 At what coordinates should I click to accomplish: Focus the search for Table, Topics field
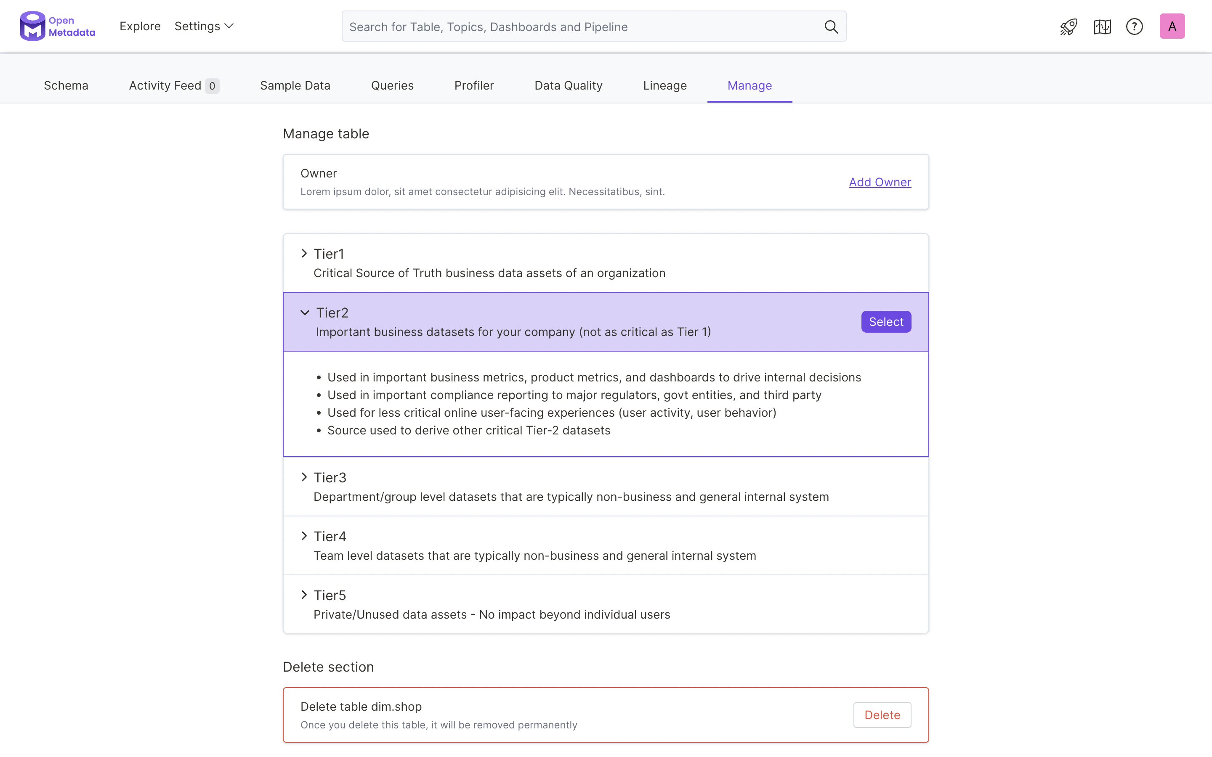click(594, 26)
